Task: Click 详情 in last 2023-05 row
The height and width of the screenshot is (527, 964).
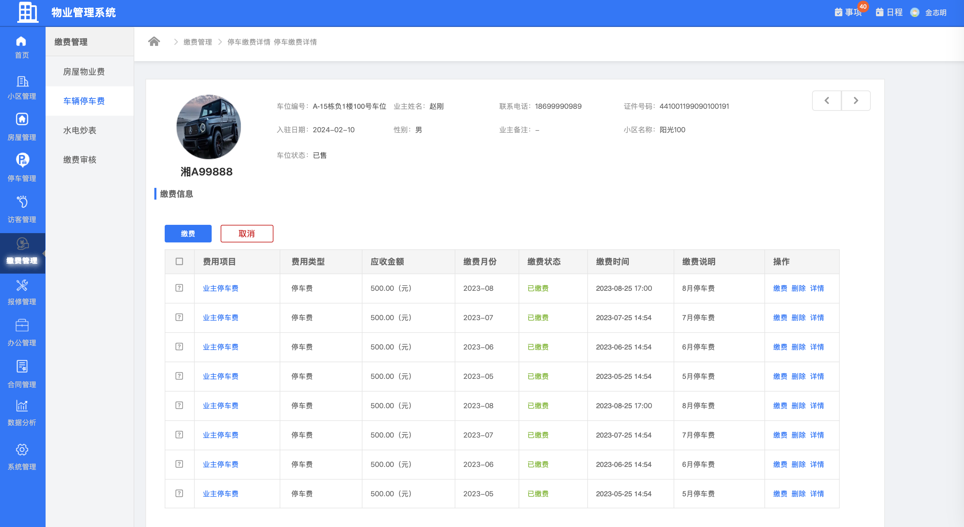Action: point(817,494)
